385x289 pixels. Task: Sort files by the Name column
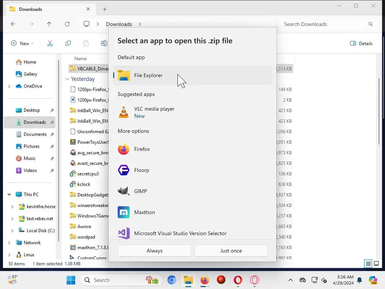click(x=80, y=59)
